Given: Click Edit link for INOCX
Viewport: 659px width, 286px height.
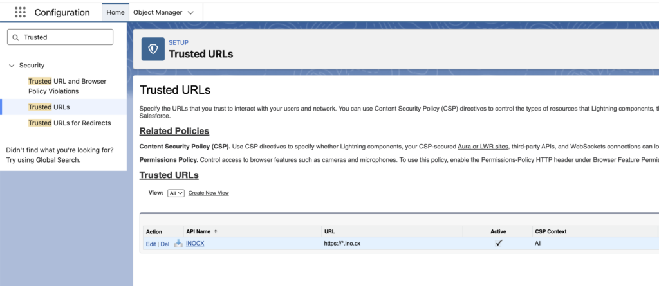Looking at the screenshot, I should (x=151, y=244).
